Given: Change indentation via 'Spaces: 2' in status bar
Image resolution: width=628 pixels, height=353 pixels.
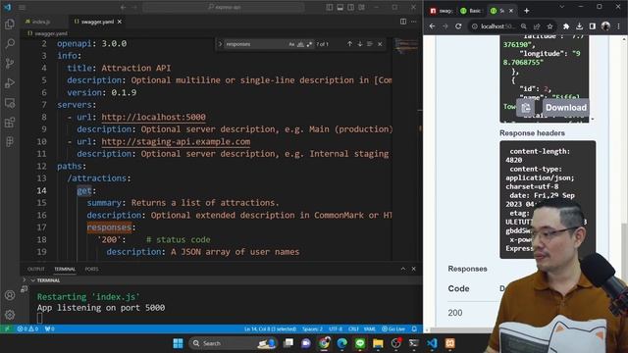Looking at the screenshot, I should (x=312, y=329).
